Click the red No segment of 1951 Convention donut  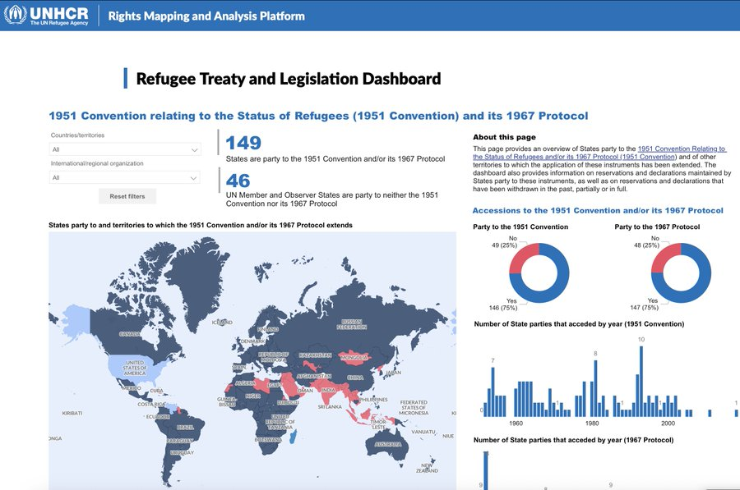[522, 259]
